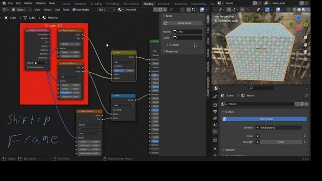The width and height of the screenshot is (322, 181).
Task: Browse materials with the sphere icon
Action: pos(121,10)
